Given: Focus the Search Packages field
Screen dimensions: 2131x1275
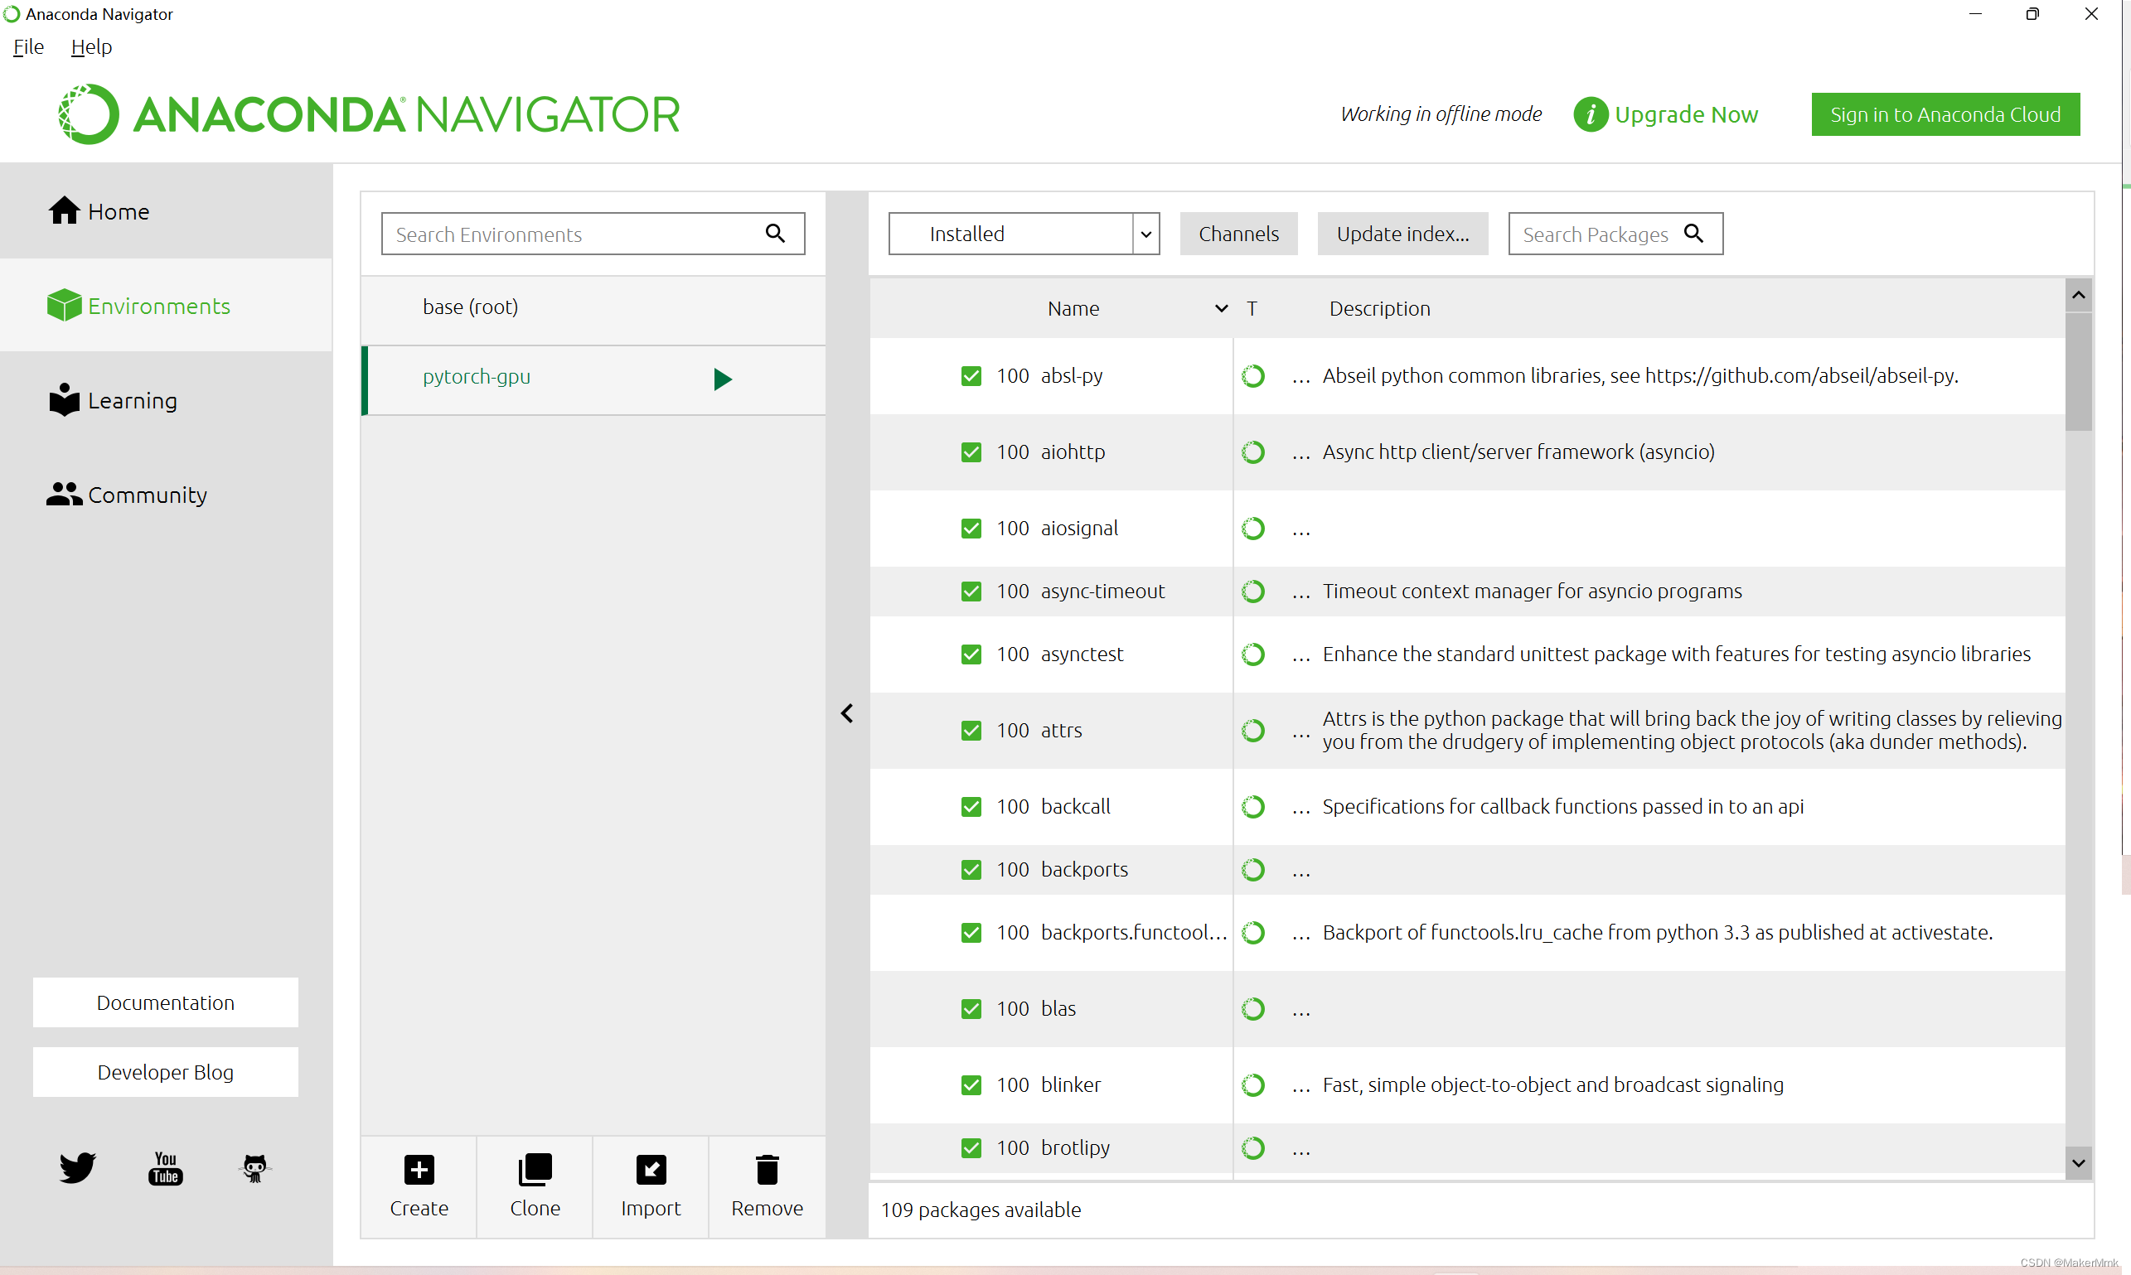Looking at the screenshot, I should 1615,234.
